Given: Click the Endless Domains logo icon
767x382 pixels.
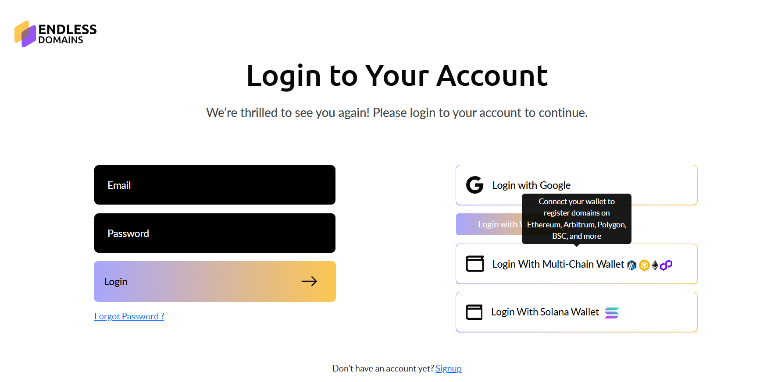Looking at the screenshot, I should [25, 34].
